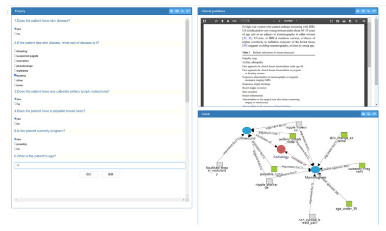The image size is (386, 231).
Task: Click first header icon in Enquiry panel
Action: 172,11
